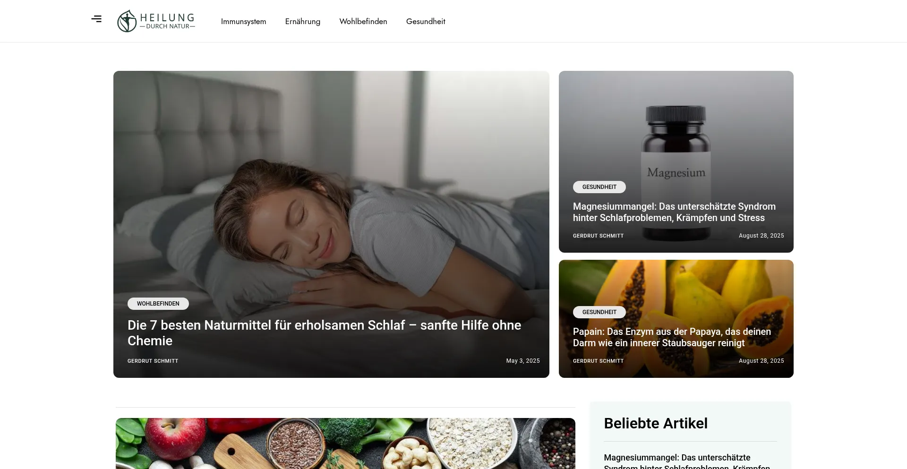Click Gesundheit badge on Papain article
This screenshot has width=907, height=469.
click(x=599, y=312)
